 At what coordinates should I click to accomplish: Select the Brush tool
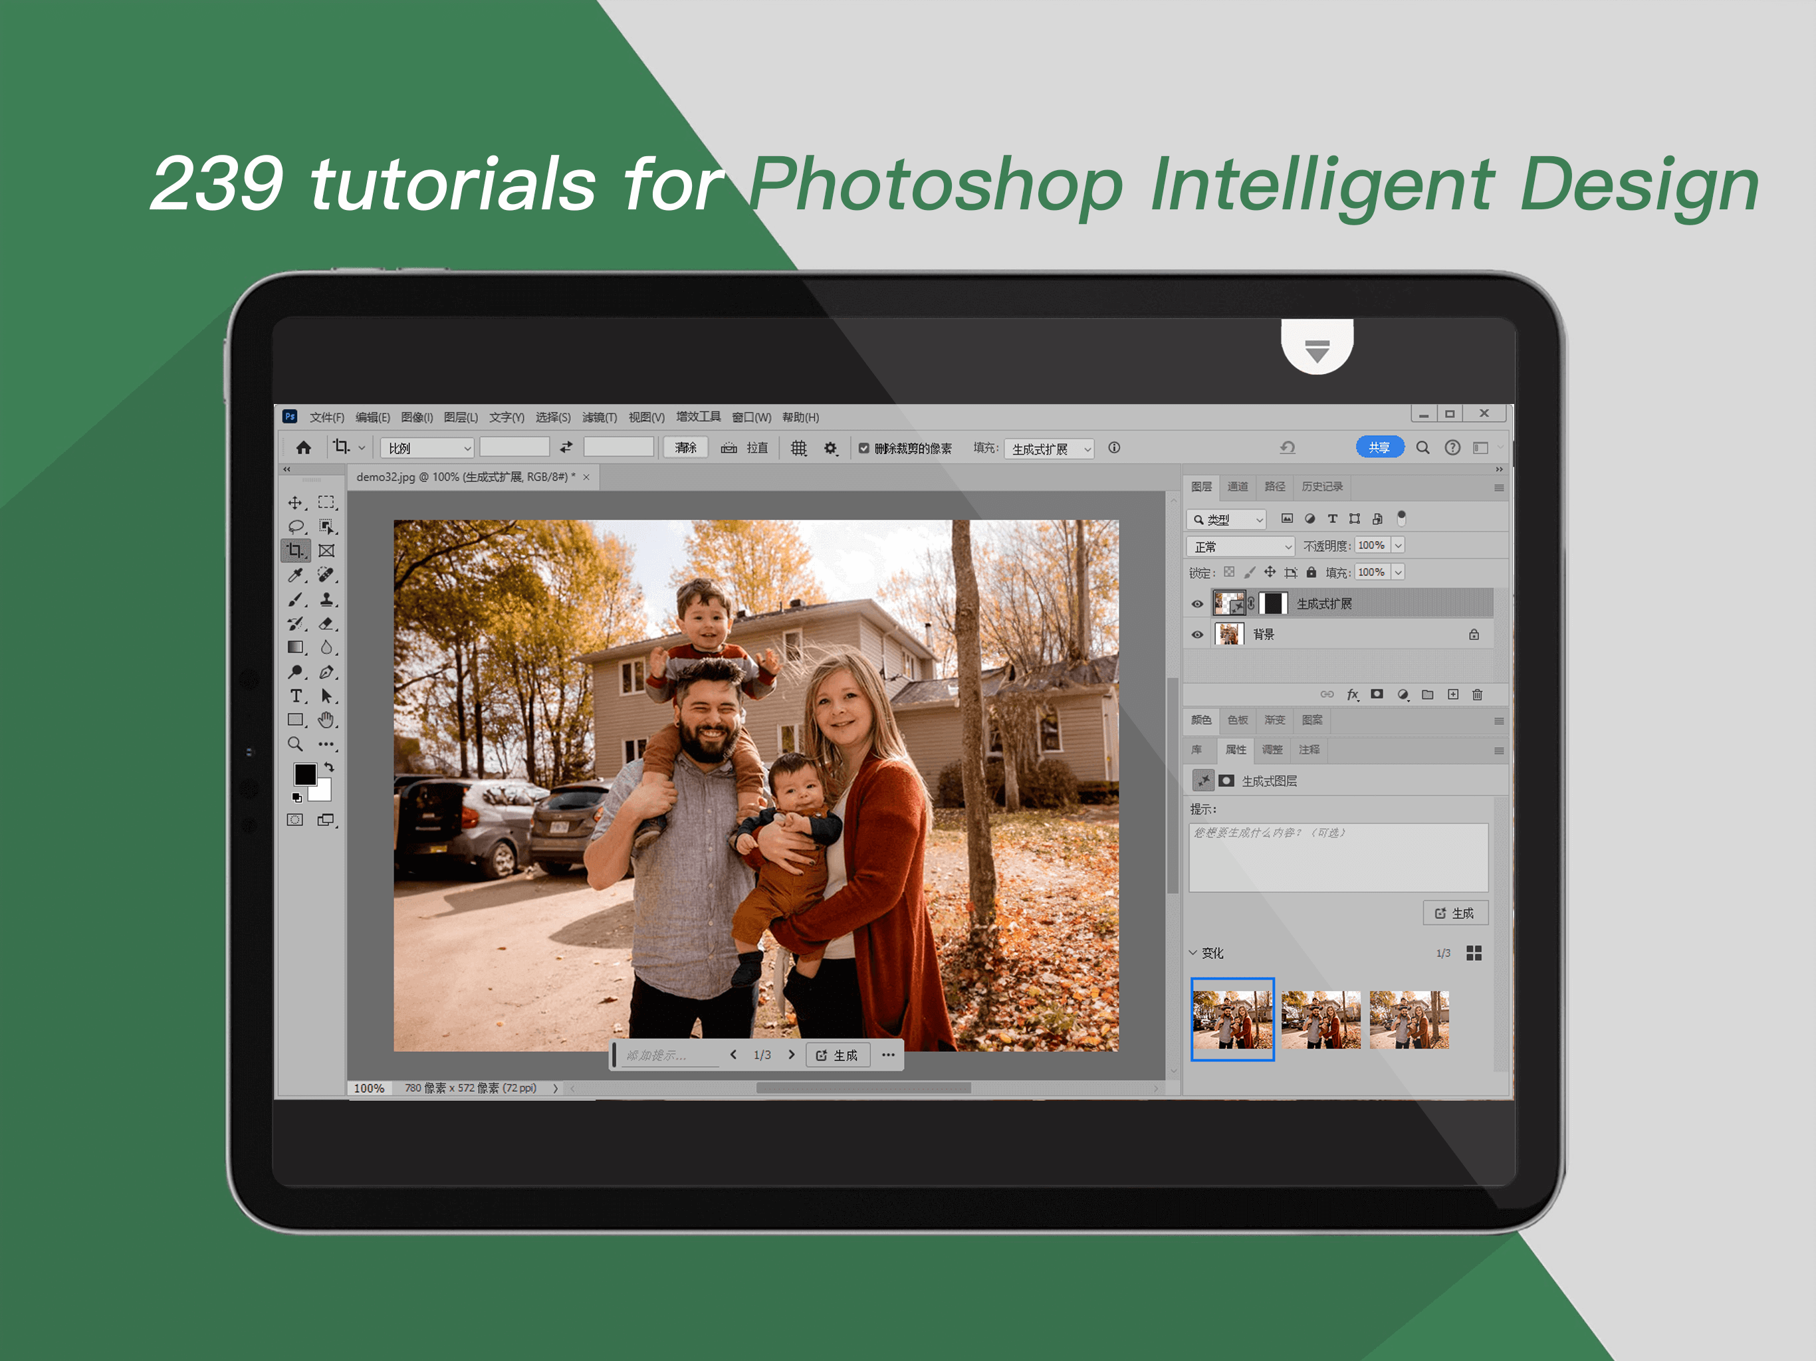[x=296, y=599]
